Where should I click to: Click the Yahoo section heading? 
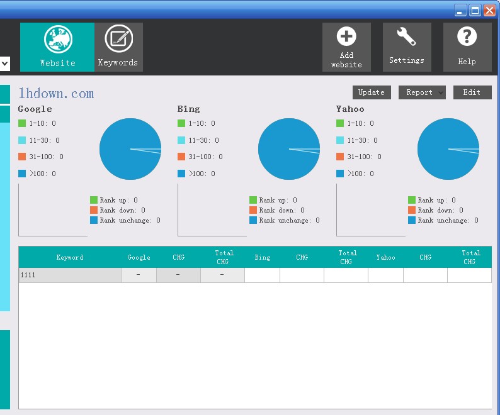coord(350,109)
